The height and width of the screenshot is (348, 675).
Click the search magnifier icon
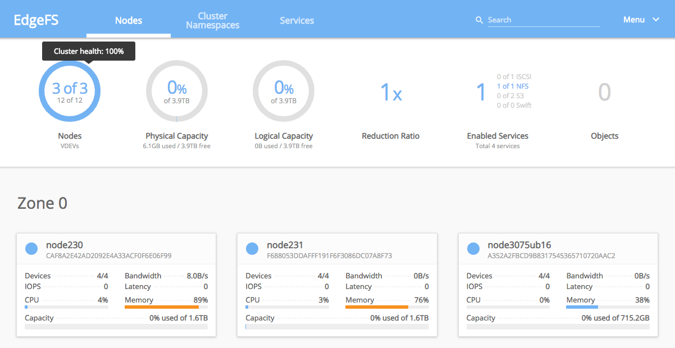tap(479, 20)
